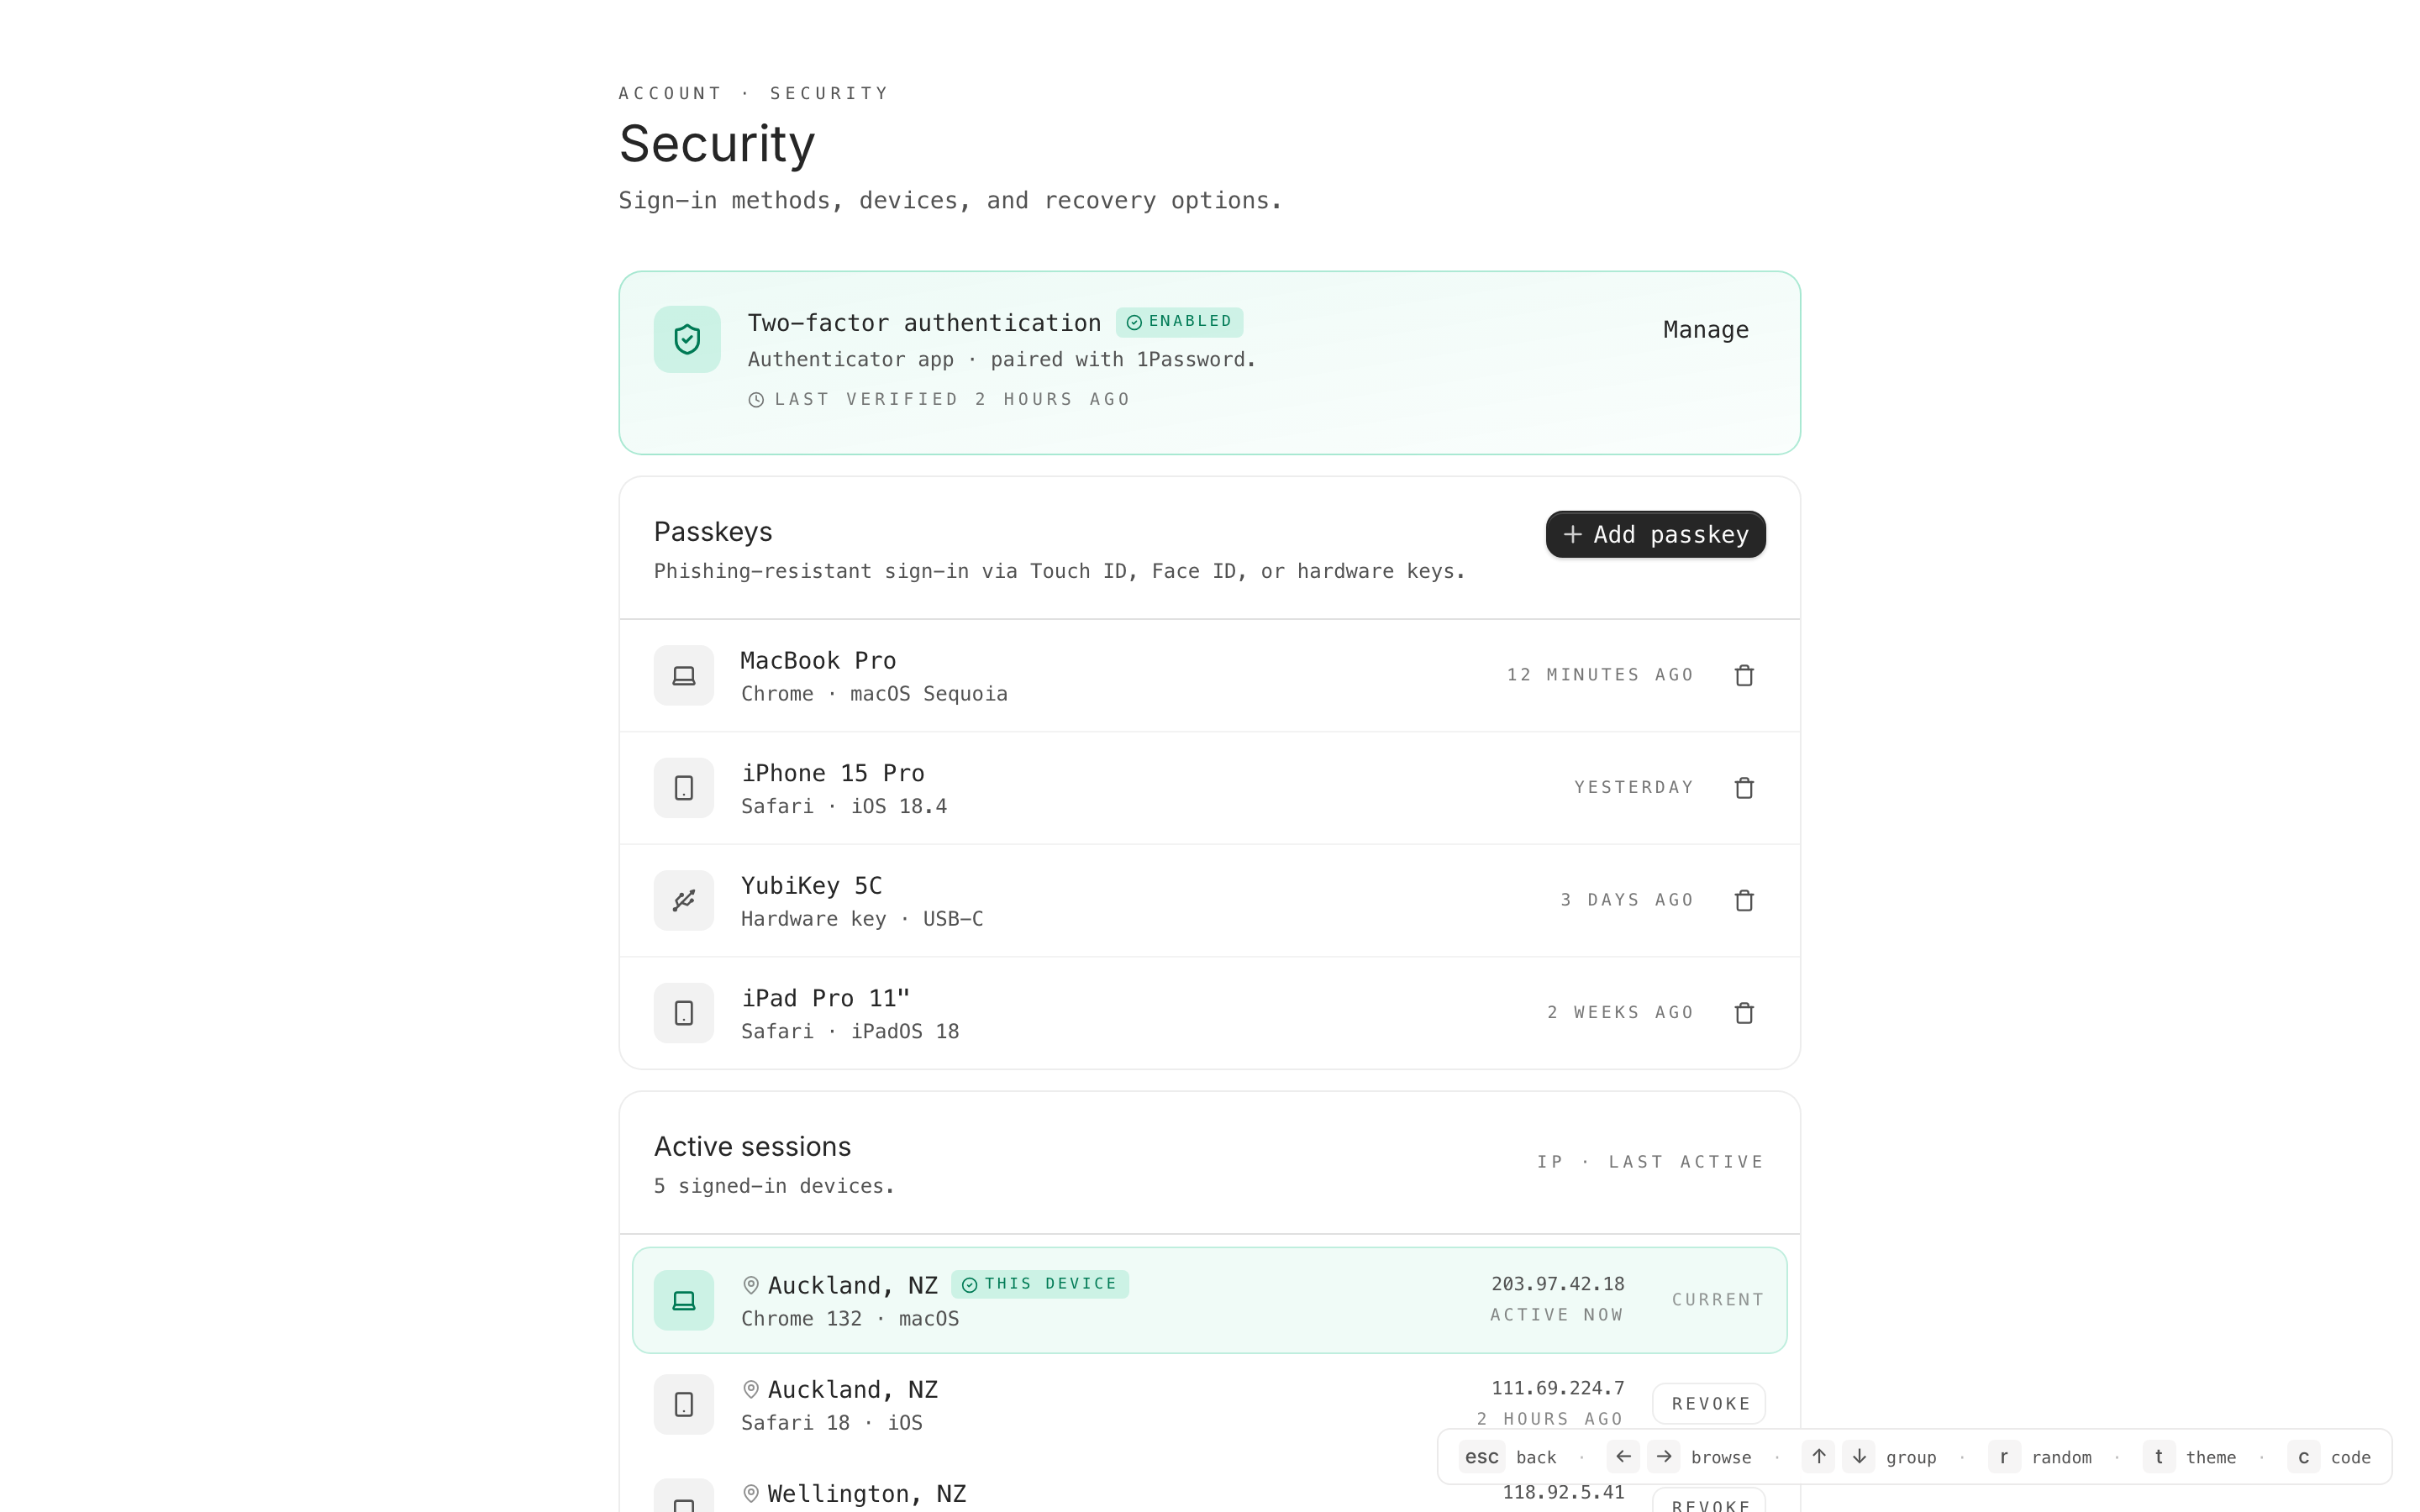This screenshot has width=2420, height=1512.
Task: Open Manage for two-factor authentication
Action: [x=1705, y=330]
